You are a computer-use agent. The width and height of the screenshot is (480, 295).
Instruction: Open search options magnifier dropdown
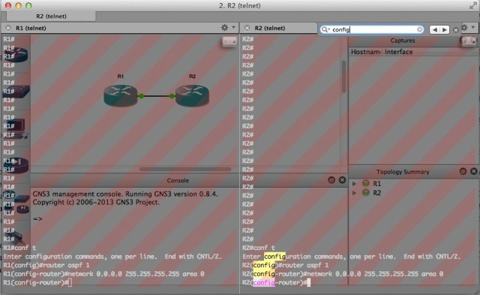coord(325,29)
